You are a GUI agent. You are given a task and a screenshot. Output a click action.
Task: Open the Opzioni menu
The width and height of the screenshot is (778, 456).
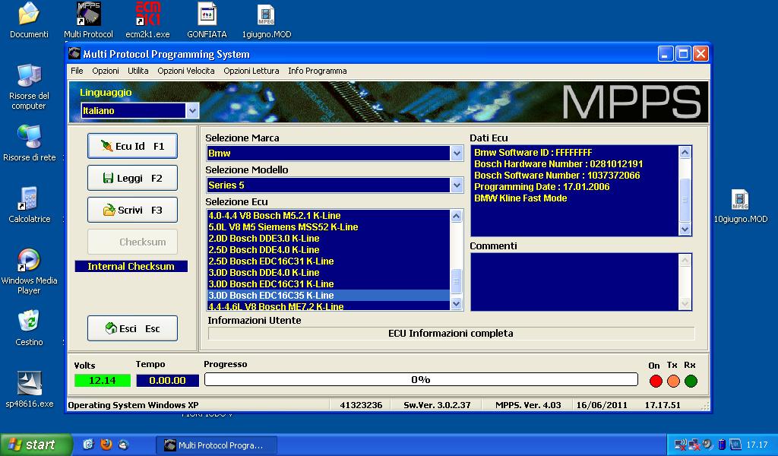[x=106, y=71]
